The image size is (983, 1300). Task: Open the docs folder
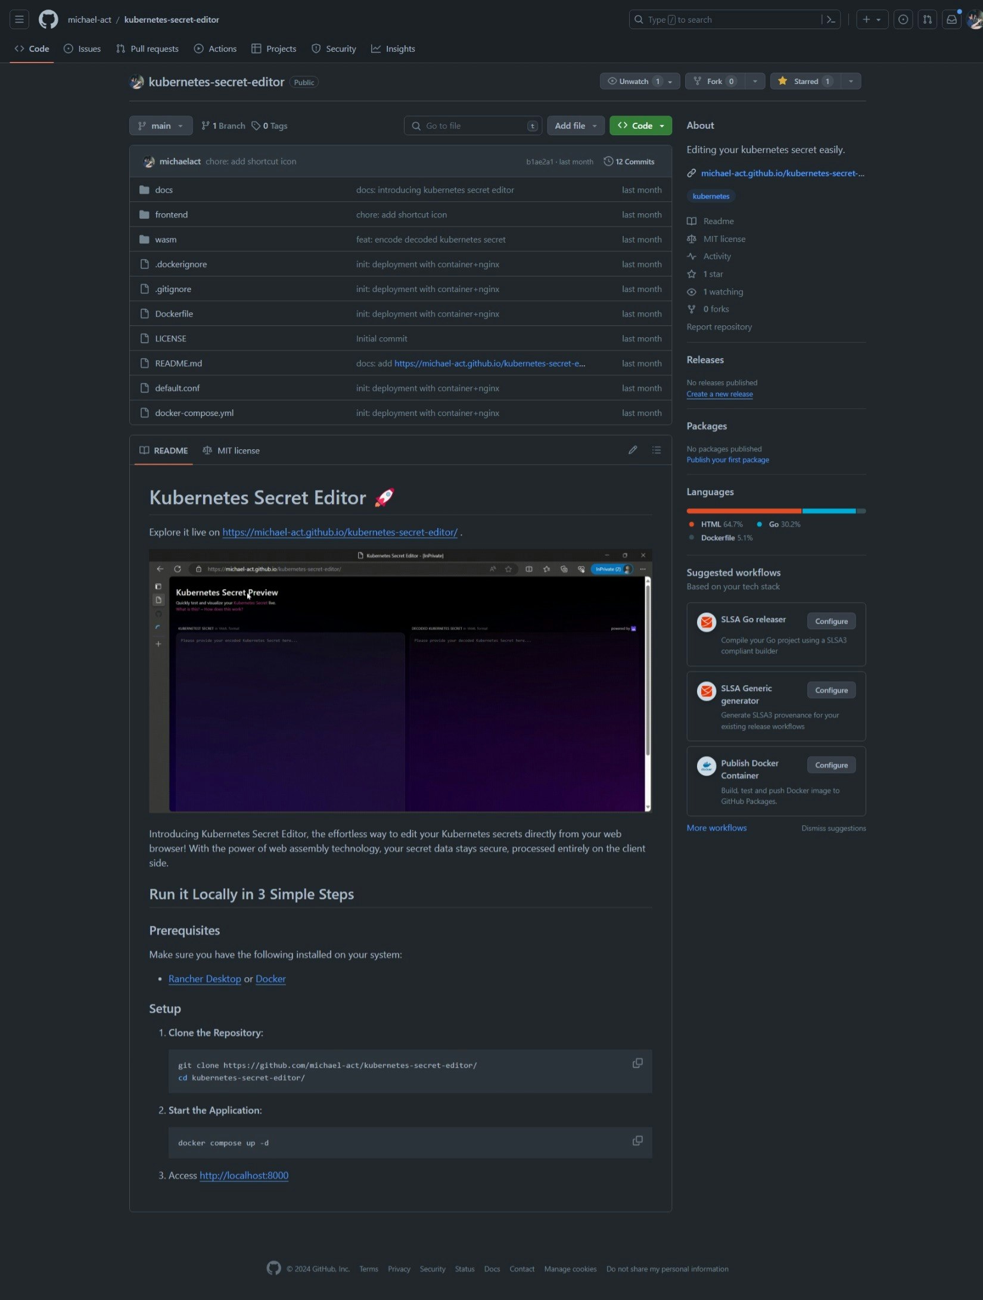[x=164, y=190]
